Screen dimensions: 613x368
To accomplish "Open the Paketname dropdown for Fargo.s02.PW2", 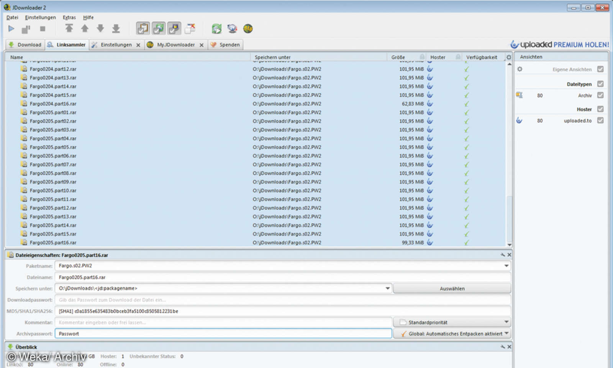I will click(506, 265).
